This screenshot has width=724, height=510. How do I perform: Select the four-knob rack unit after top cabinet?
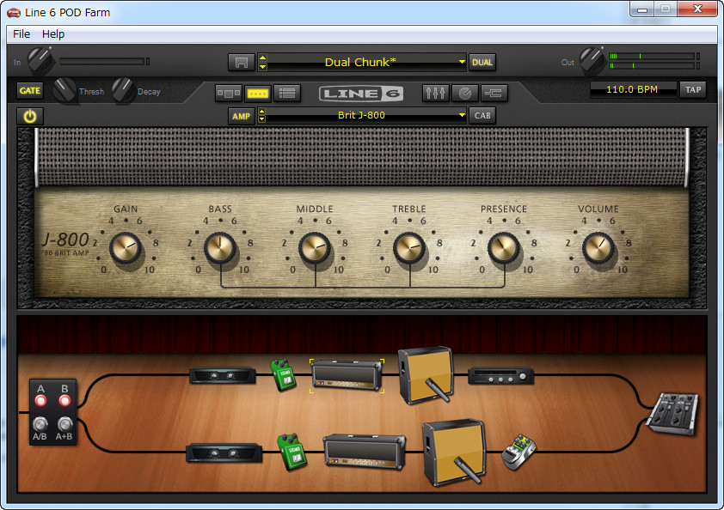501,376
